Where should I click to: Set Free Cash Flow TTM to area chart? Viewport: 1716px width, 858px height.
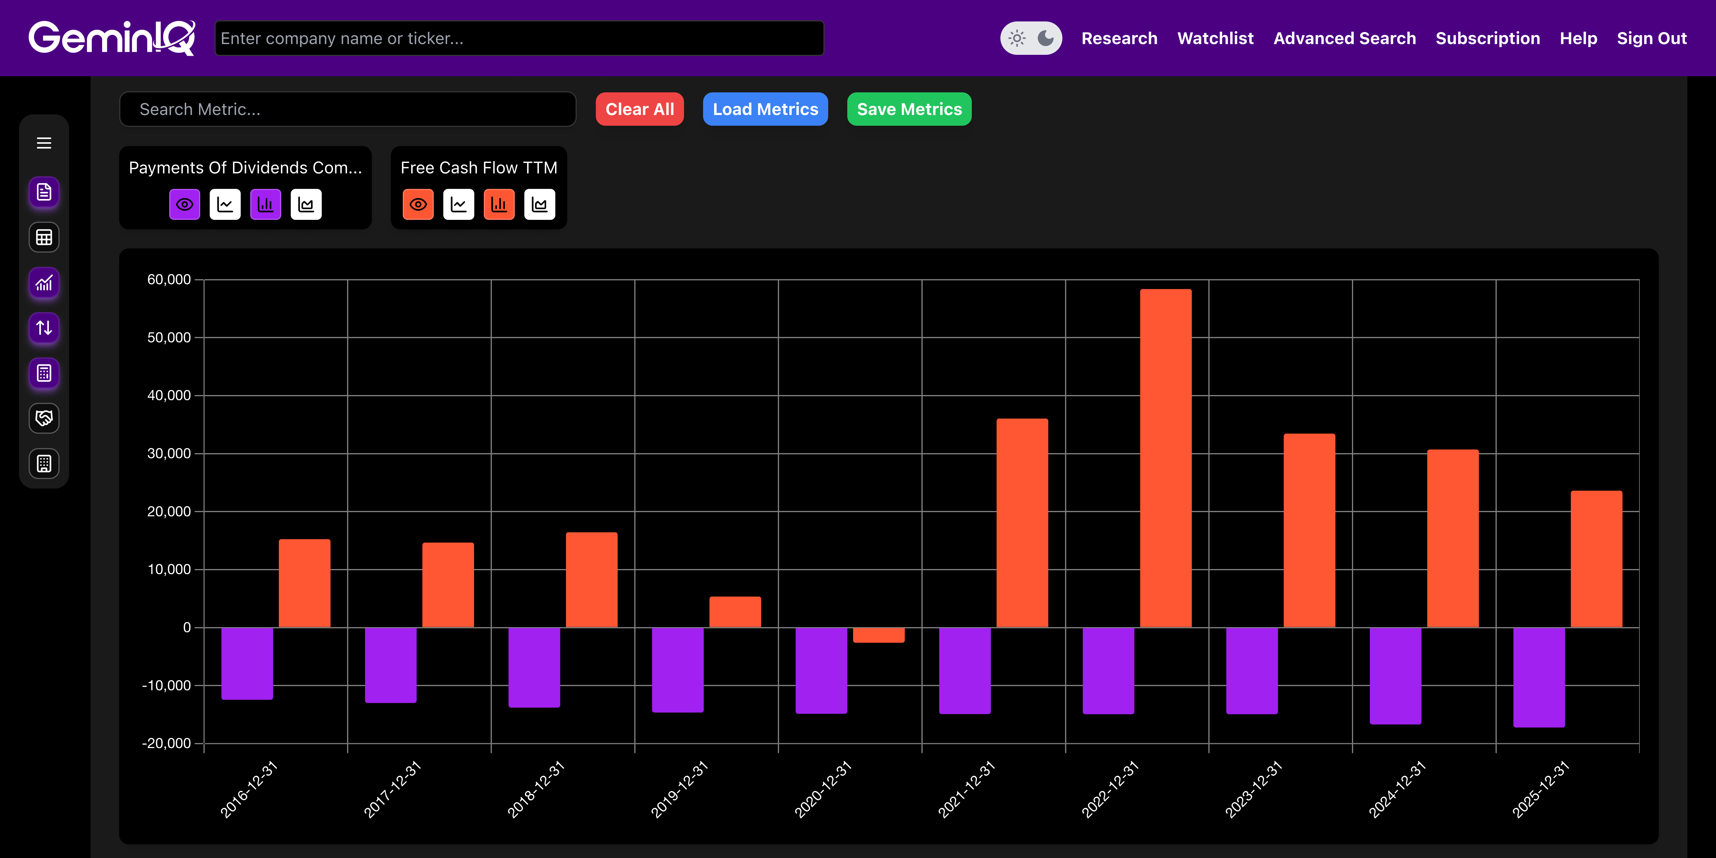pyautogui.click(x=540, y=204)
